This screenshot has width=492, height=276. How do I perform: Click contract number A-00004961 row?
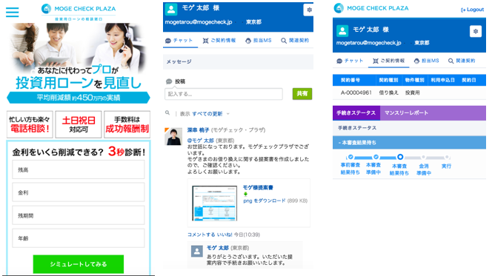click(409, 92)
